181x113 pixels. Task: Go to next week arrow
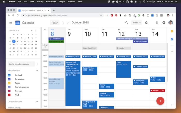(68, 23)
